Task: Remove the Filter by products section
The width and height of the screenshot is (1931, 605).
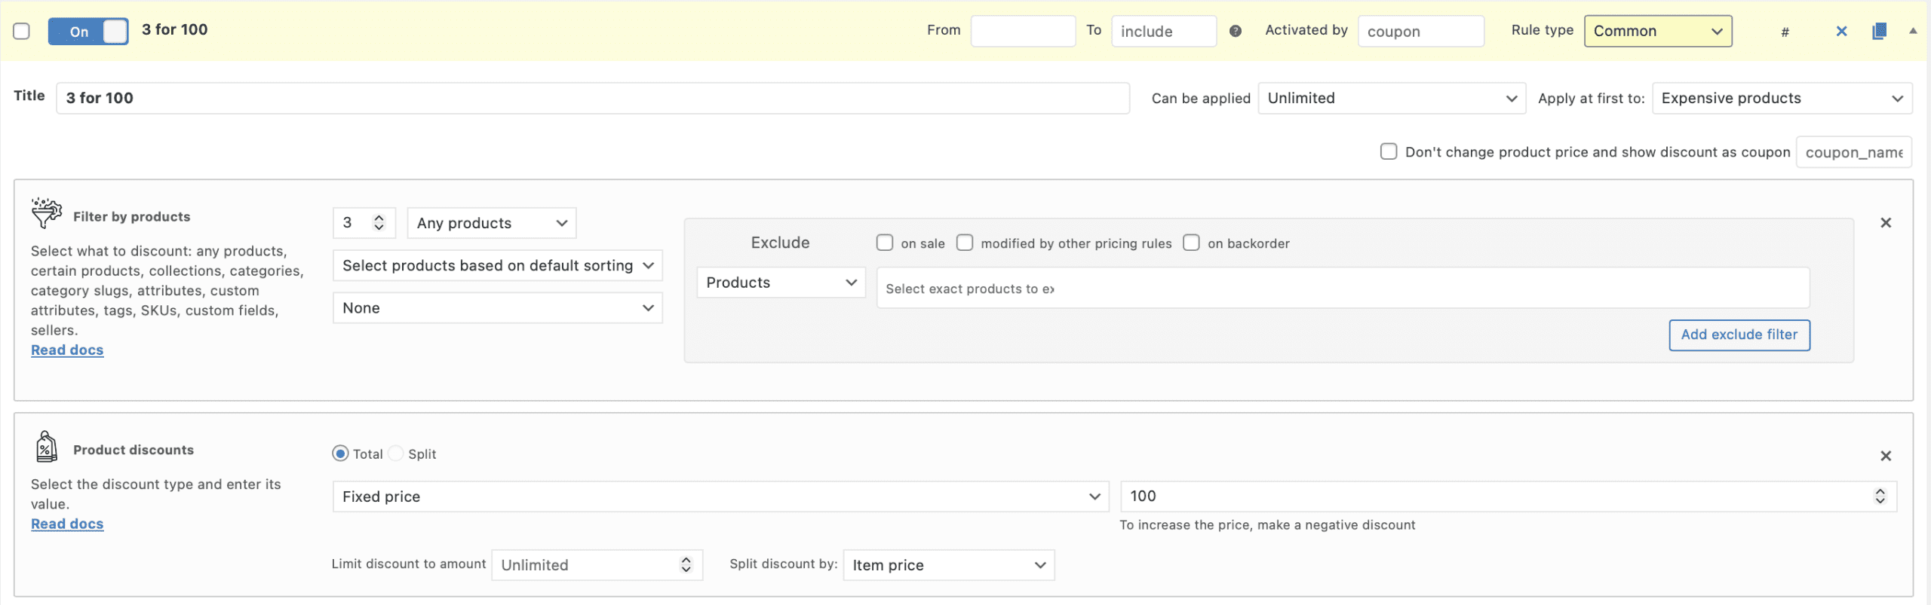Action: pos(1885,222)
